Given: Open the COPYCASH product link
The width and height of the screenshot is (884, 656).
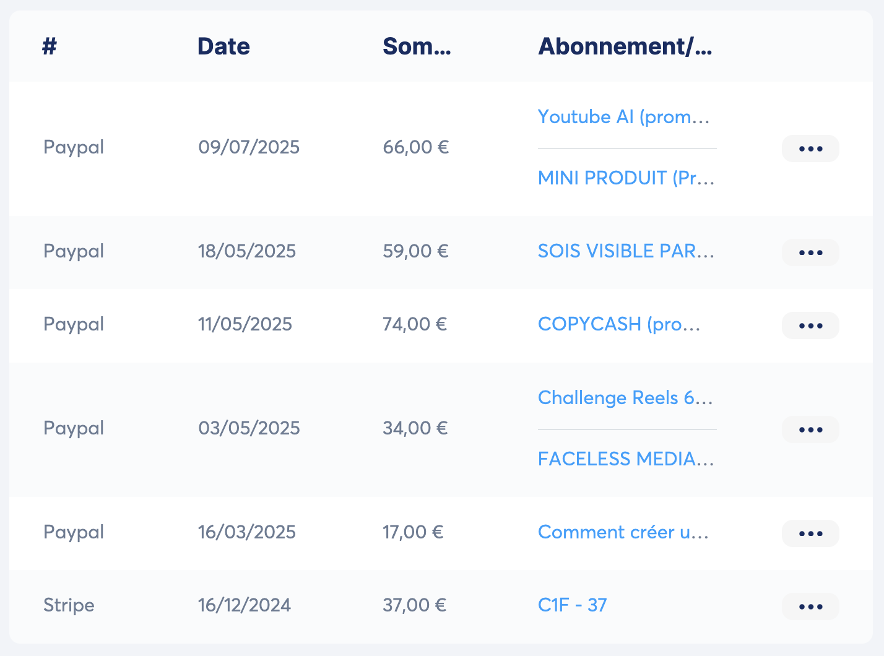Looking at the screenshot, I should tap(618, 324).
